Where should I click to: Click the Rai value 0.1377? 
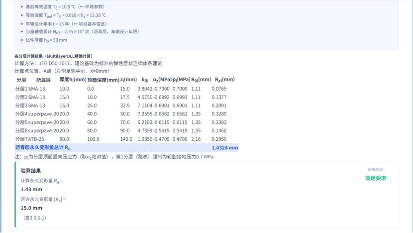[219, 97]
